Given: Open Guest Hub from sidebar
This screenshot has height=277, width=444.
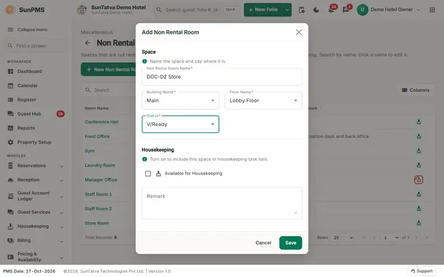Looking at the screenshot, I should pyautogui.click(x=29, y=114).
